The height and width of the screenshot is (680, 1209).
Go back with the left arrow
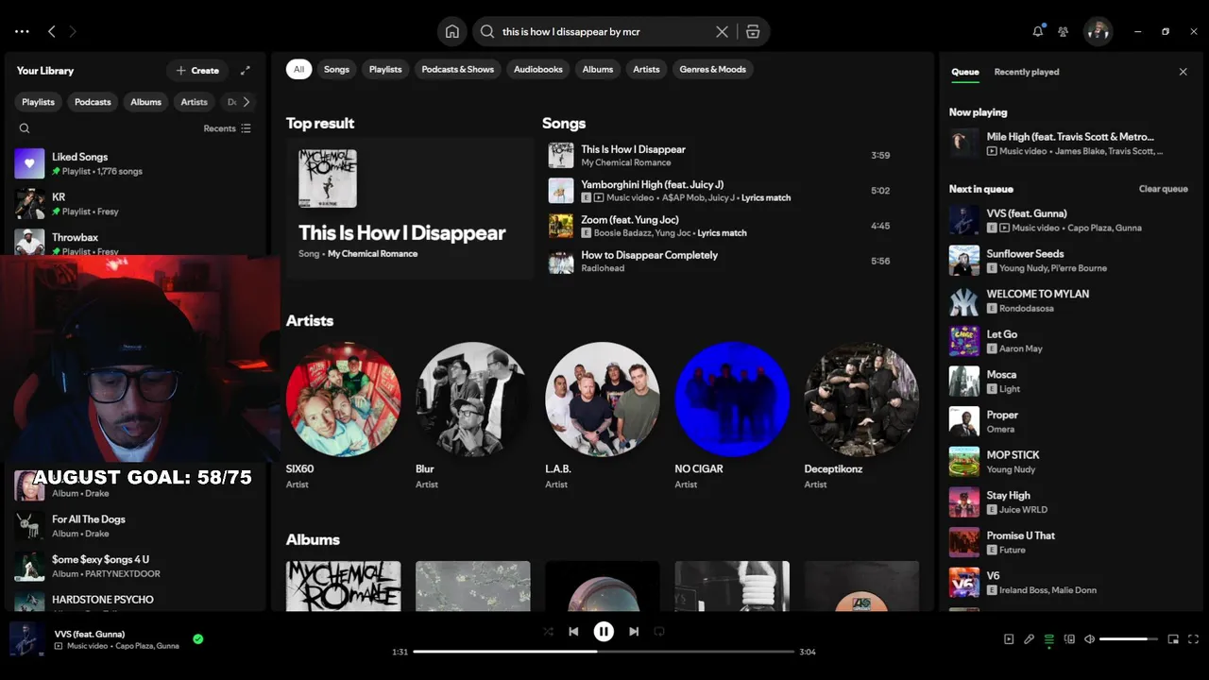[x=51, y=31]
